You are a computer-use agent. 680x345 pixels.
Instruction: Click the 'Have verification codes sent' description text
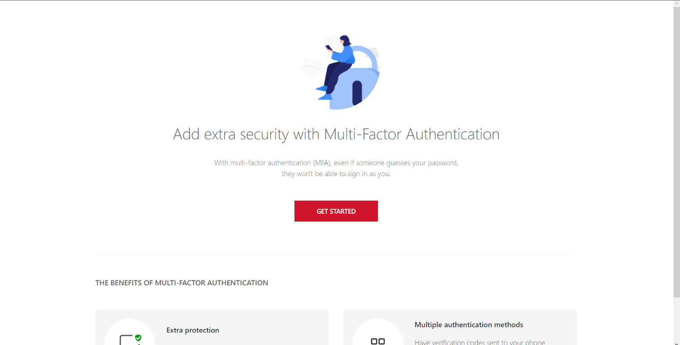point(479,342)
